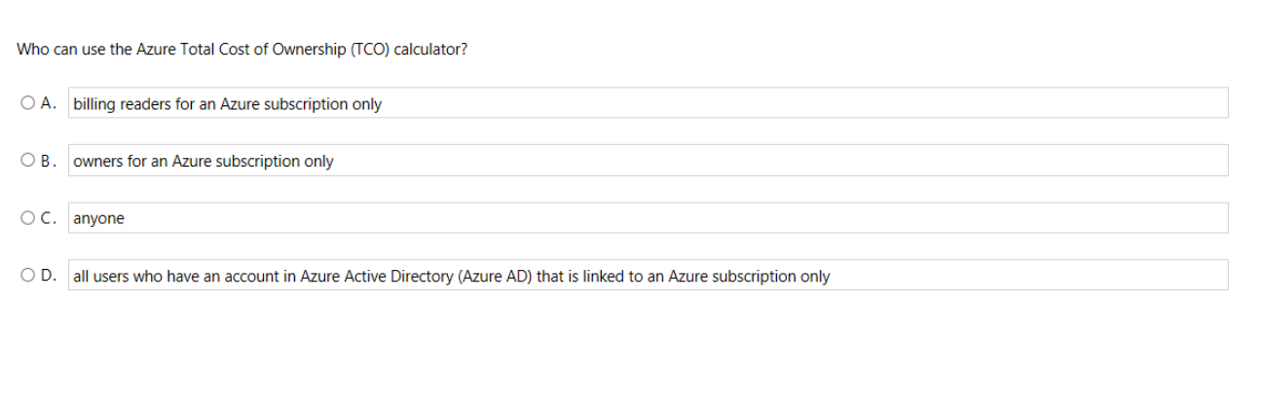The height and width of the screenshot is (416, 1263).
Task: Click the question text about the TCO calculator
Action: pyautogui.click(x=241, y=50)
